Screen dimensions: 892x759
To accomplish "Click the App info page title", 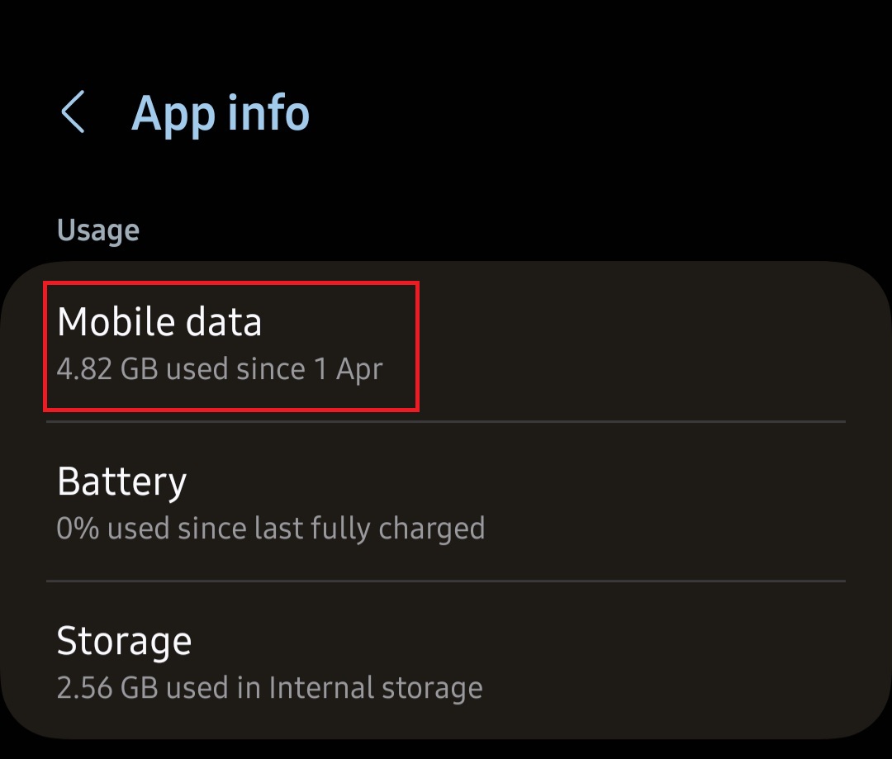I will coord(221,112).
